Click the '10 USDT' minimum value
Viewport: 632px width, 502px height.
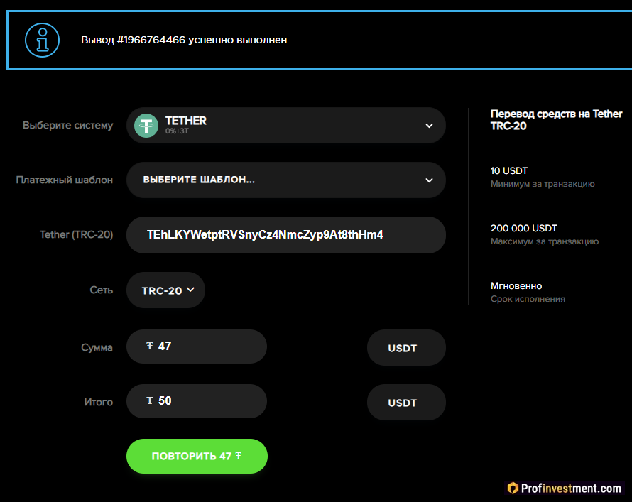pyautogui.click(x=509, y=171)
